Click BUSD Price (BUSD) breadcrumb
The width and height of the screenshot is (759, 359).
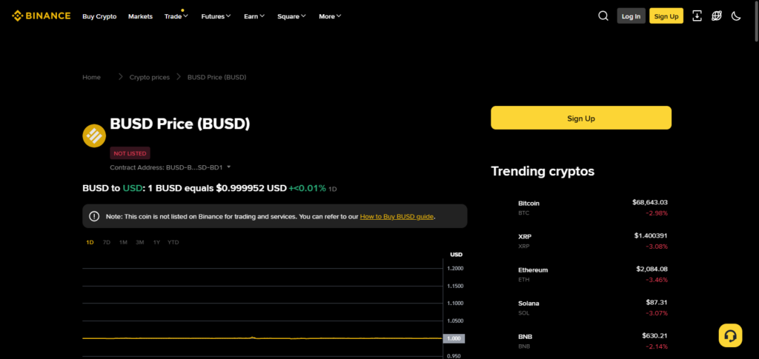click(217, 77)
